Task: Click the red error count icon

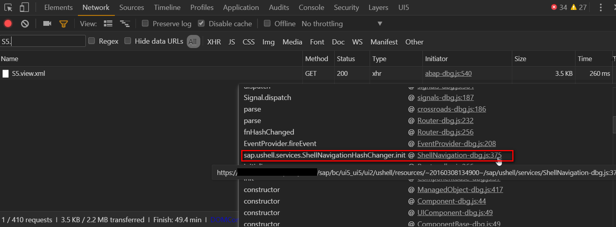Action: [554, 8]
